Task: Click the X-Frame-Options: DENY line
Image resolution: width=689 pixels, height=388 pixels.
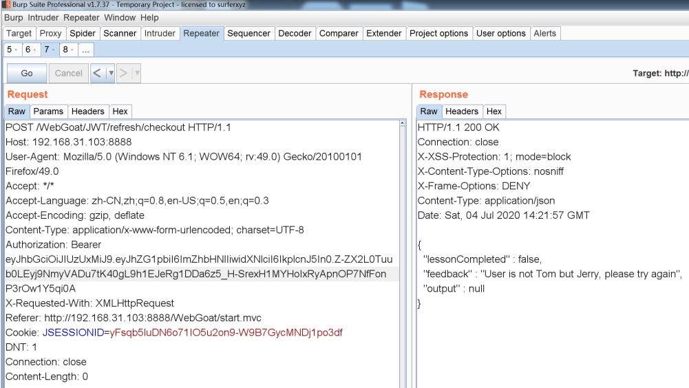Action: pos(474,186)
